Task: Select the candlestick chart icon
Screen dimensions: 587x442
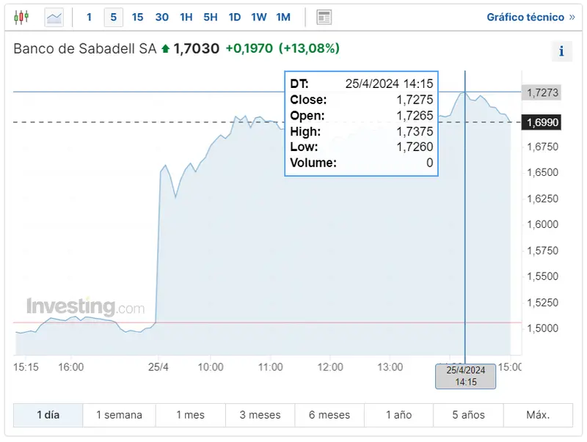Action: pyautogui.click(x=22, y=16)
